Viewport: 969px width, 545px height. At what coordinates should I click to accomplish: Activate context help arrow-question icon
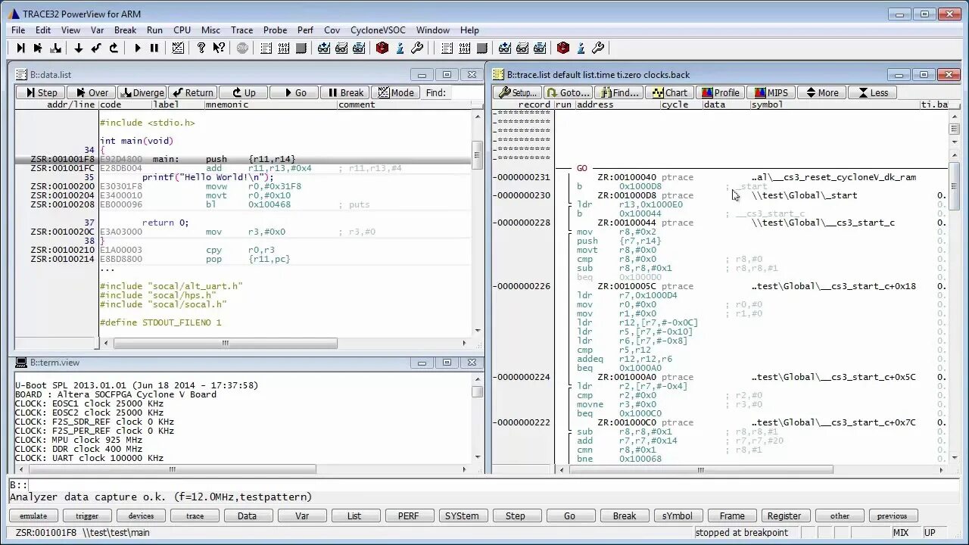point(219,48)
